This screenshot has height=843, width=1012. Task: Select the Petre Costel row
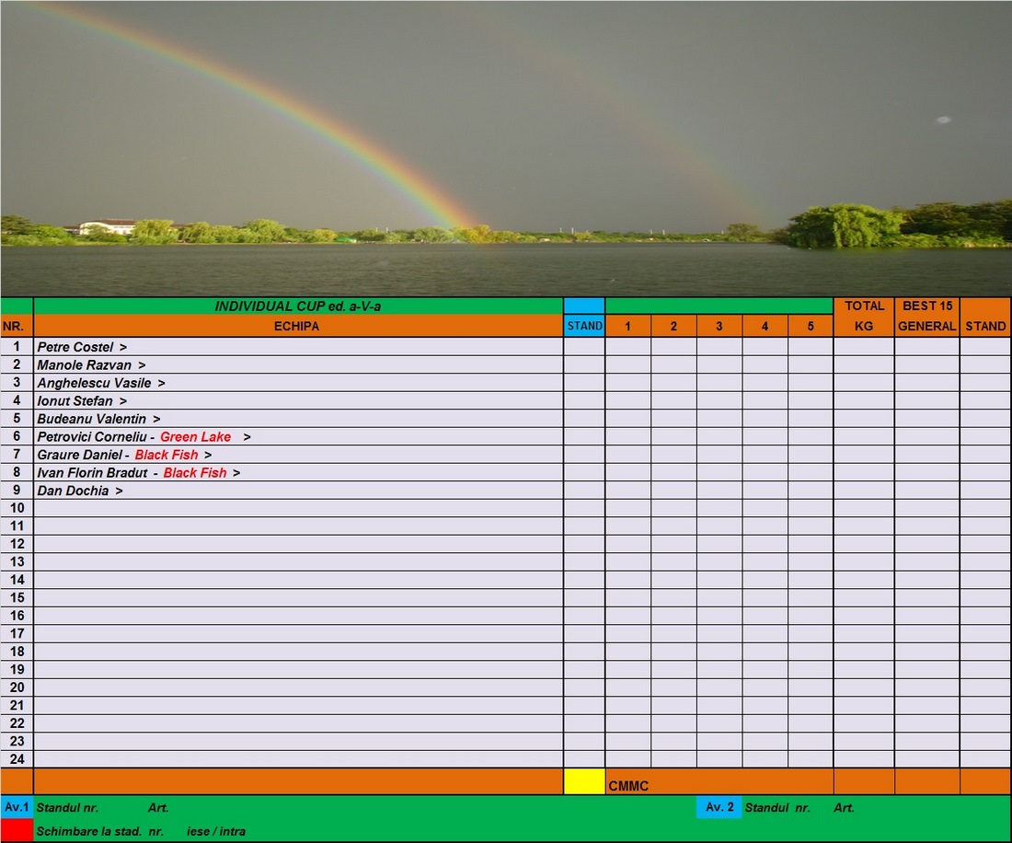82,347
